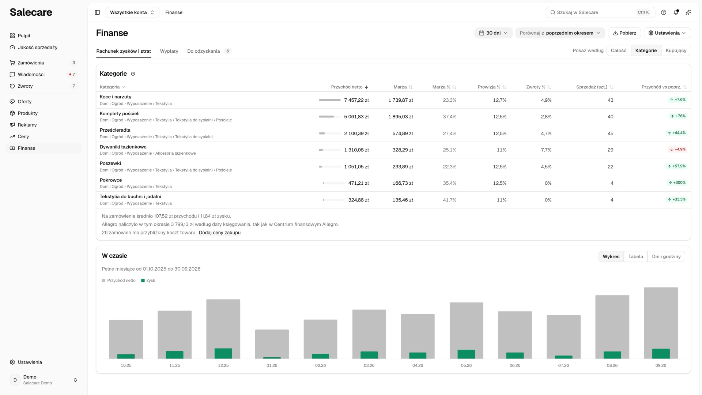
Task: Click the 09.26 chart bar
Action: [x=661, y=323]
